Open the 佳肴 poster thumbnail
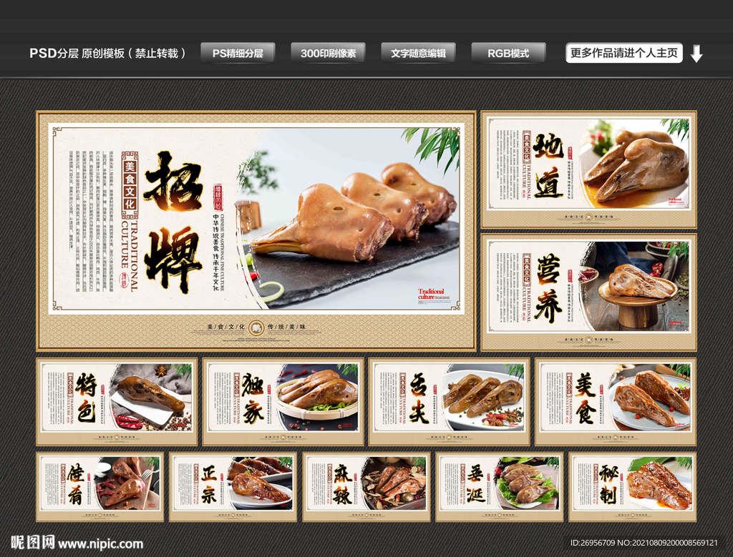Image resolution: width=733 pixels, height=557 pixels. [100, 487]
